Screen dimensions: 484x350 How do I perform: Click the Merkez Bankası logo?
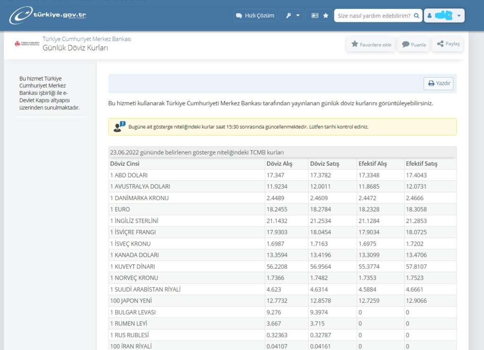tap(27, 43)
